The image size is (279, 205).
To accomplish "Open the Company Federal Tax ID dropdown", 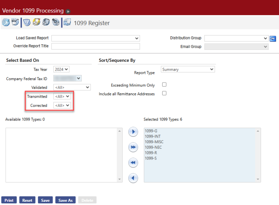I will click(67, 78).
